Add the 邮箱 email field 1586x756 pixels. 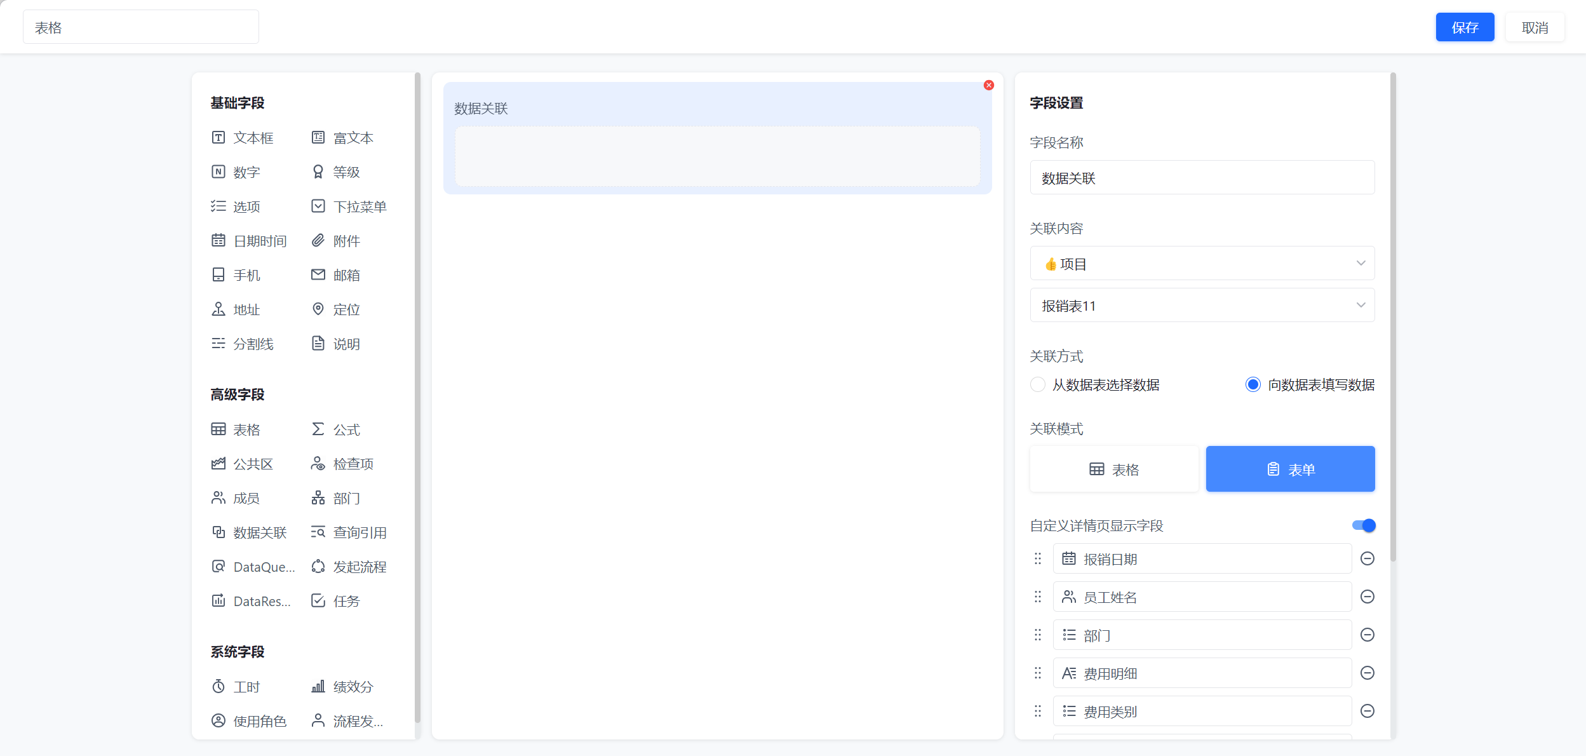click(x=336, y=275)
